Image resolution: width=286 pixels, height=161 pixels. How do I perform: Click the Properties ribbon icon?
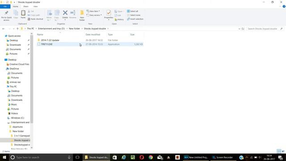click(109, 15)
